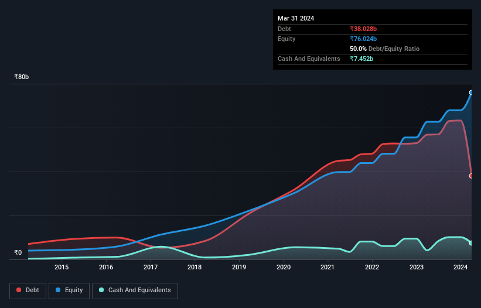The height and width of the screenshot is (308, 481).
Task: Click Cash And Equivalents tooltip label
Action: pyautogui.click(x=309, y=59)
